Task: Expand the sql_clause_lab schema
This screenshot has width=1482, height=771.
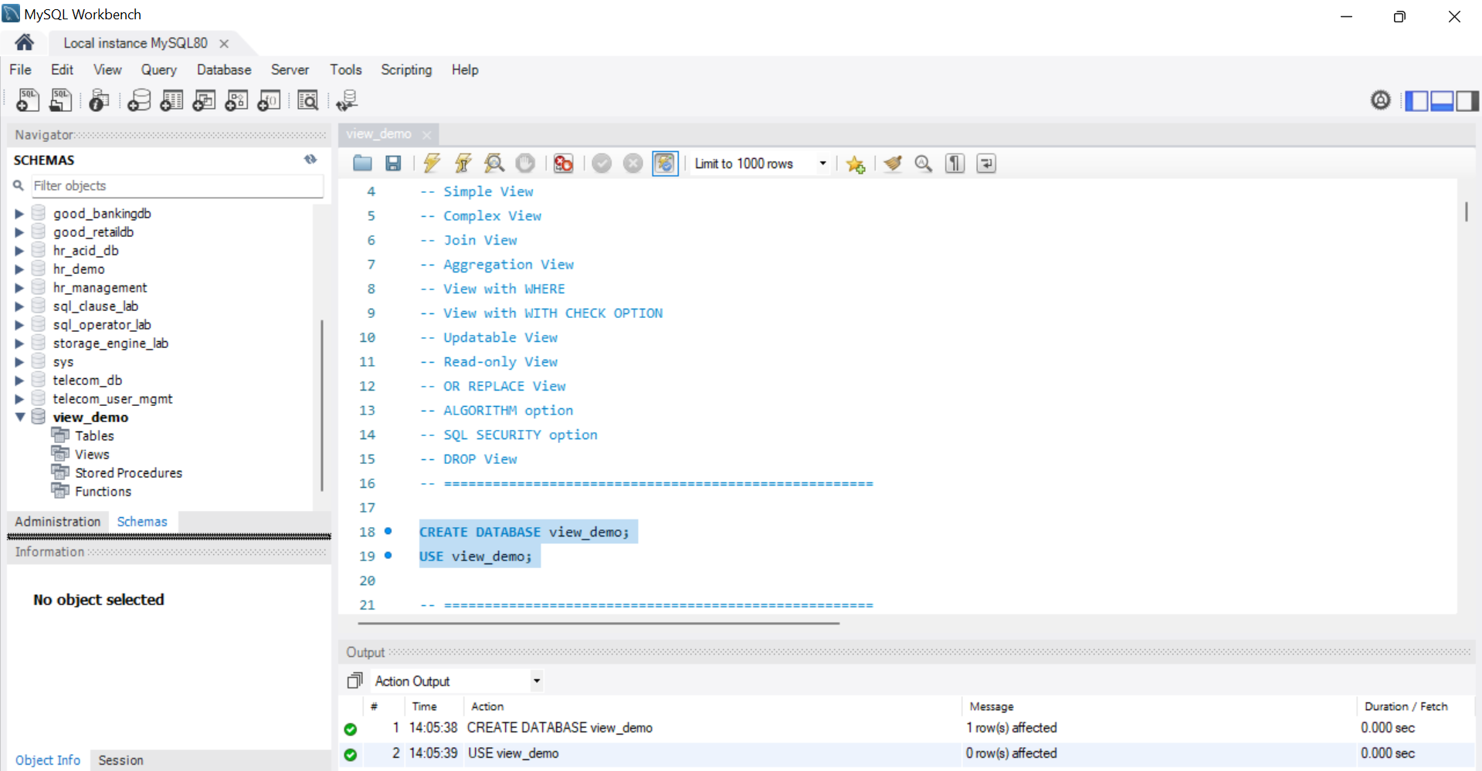Action: click(x=19, y=306)
